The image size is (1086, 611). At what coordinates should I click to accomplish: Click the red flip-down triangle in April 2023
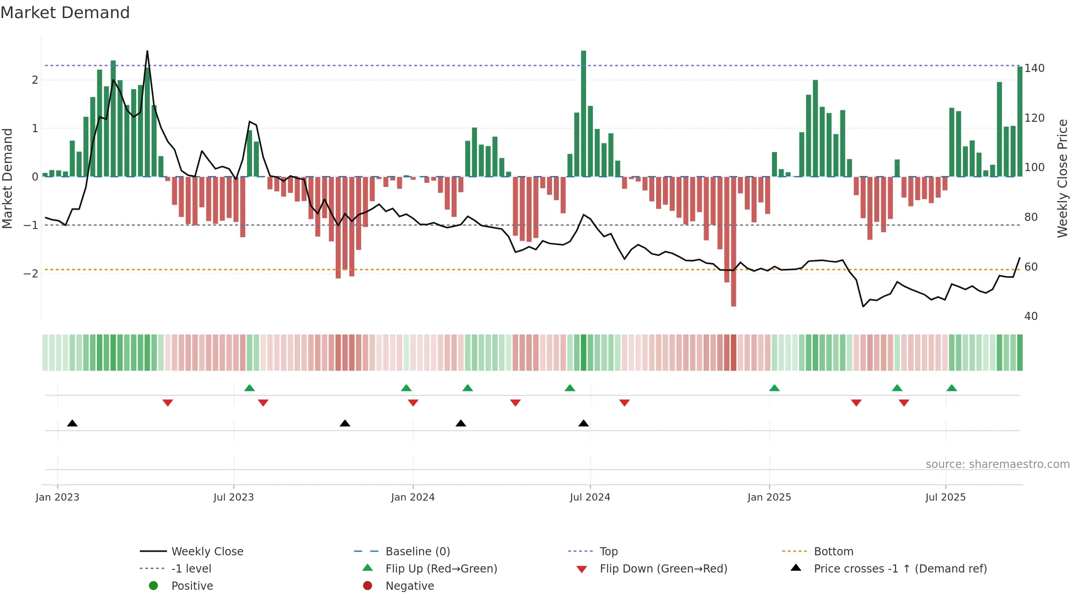tap(168, 403)
